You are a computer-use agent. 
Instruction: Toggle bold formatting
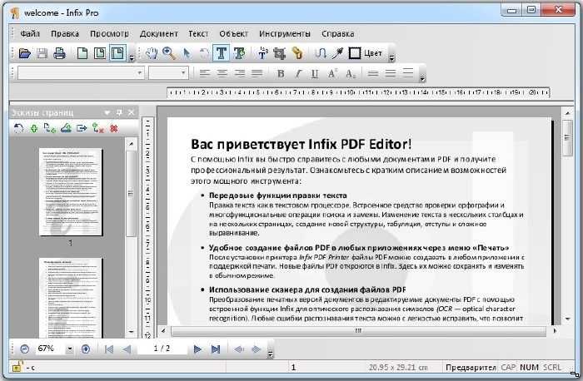point(281,73)
